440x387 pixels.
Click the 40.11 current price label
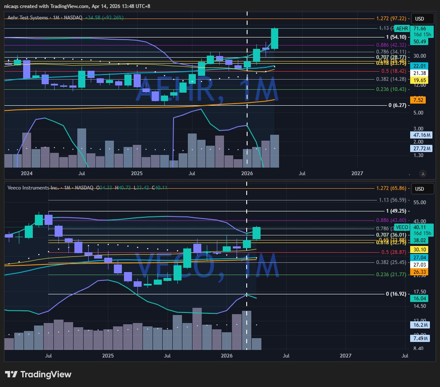[x=419, y=227]
